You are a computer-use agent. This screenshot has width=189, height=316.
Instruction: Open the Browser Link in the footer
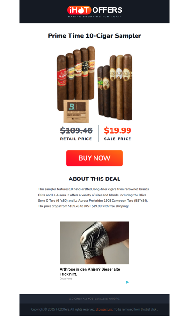pyautogui.click(x=104, y=309)
